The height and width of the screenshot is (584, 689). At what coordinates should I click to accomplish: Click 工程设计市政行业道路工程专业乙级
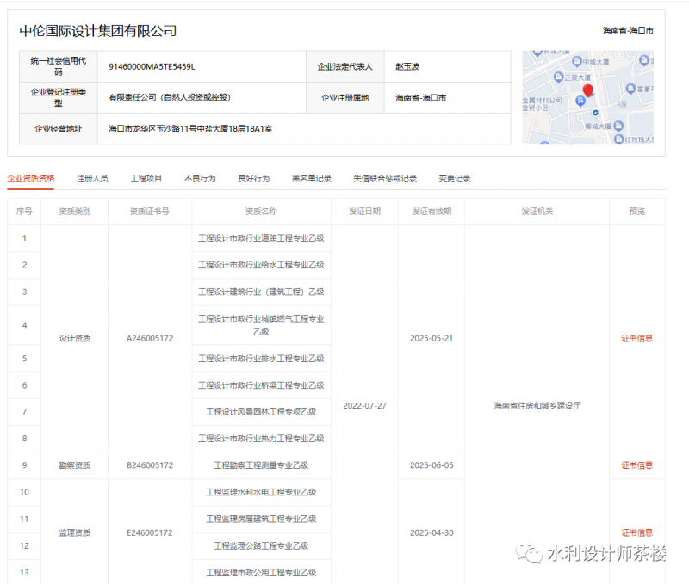pyautogui.click(x=261, y=237)
